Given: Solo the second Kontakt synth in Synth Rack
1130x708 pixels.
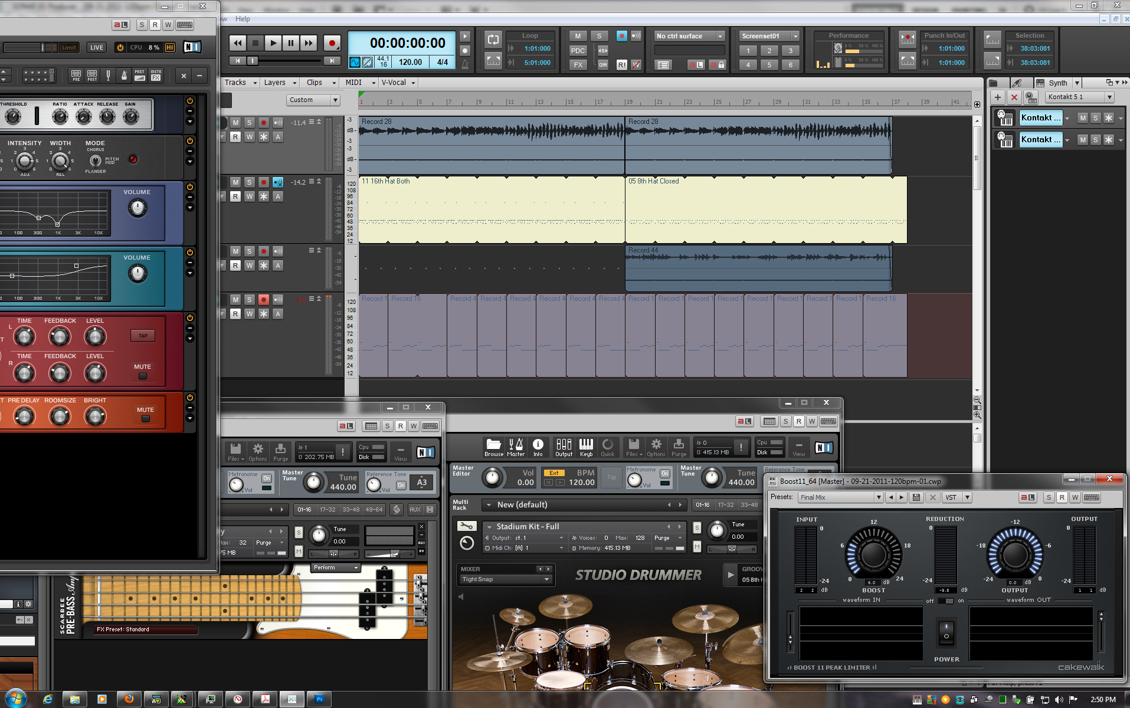Looking at the screenshot, I should 1096,140.
